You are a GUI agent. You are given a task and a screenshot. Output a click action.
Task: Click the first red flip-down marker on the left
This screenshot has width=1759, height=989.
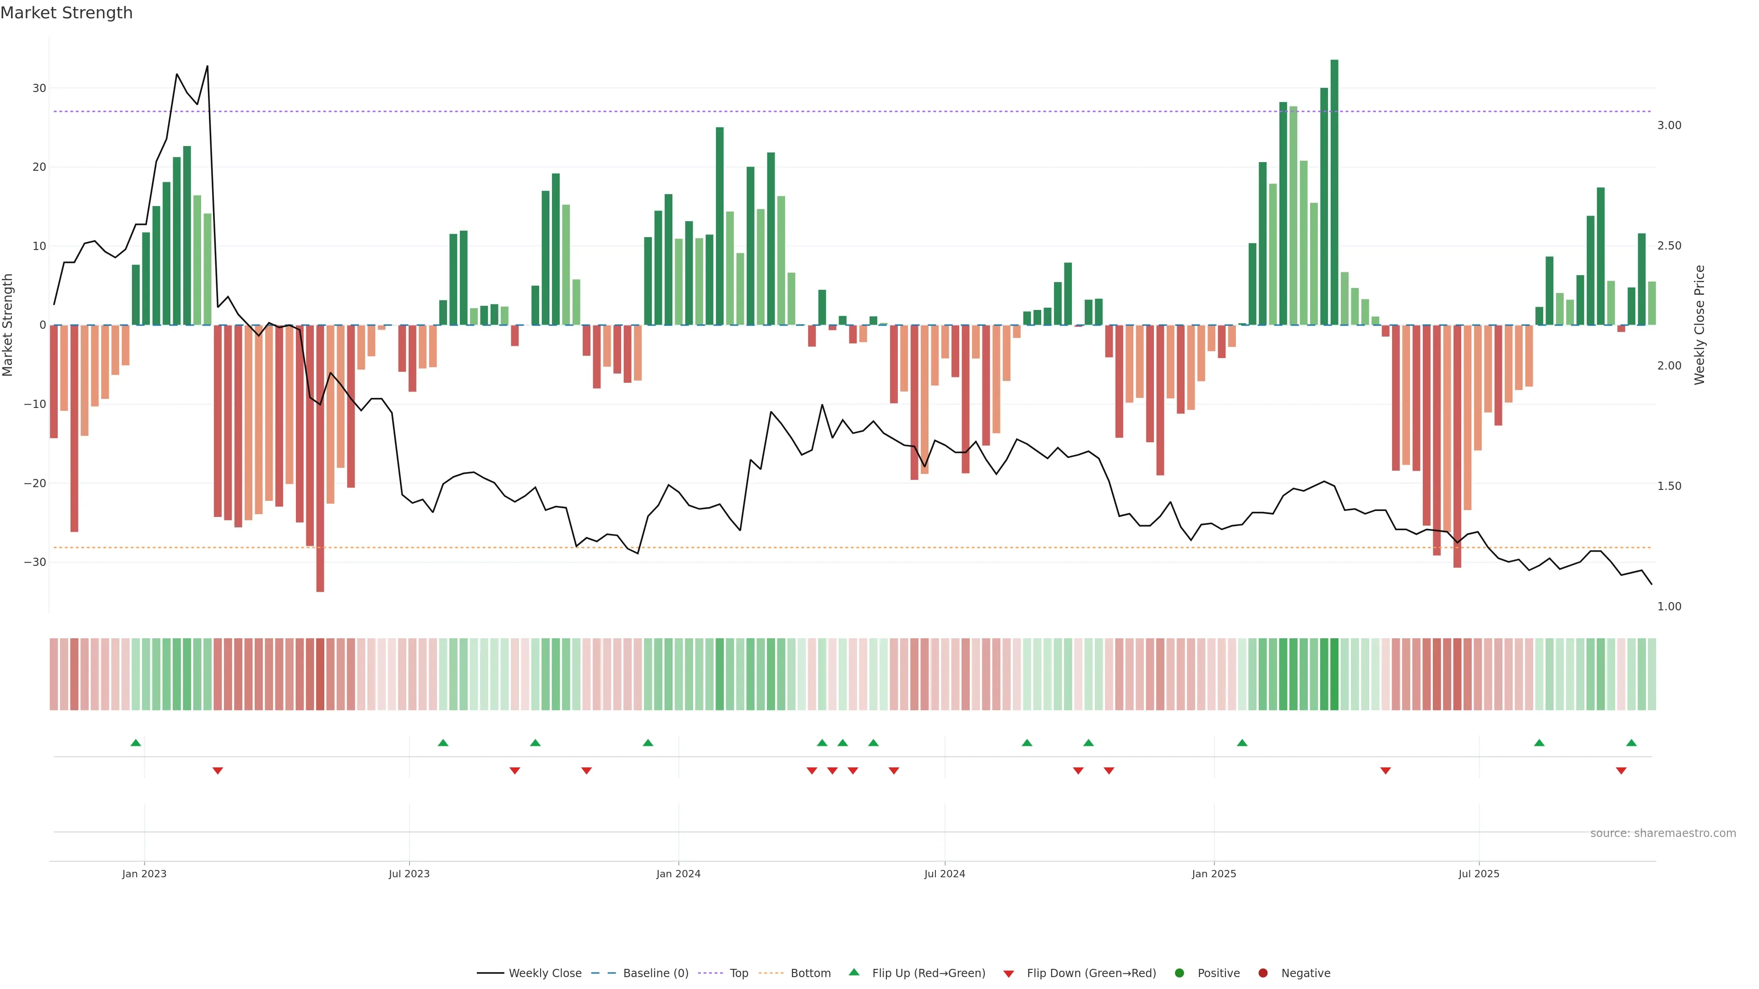point(218,771)
